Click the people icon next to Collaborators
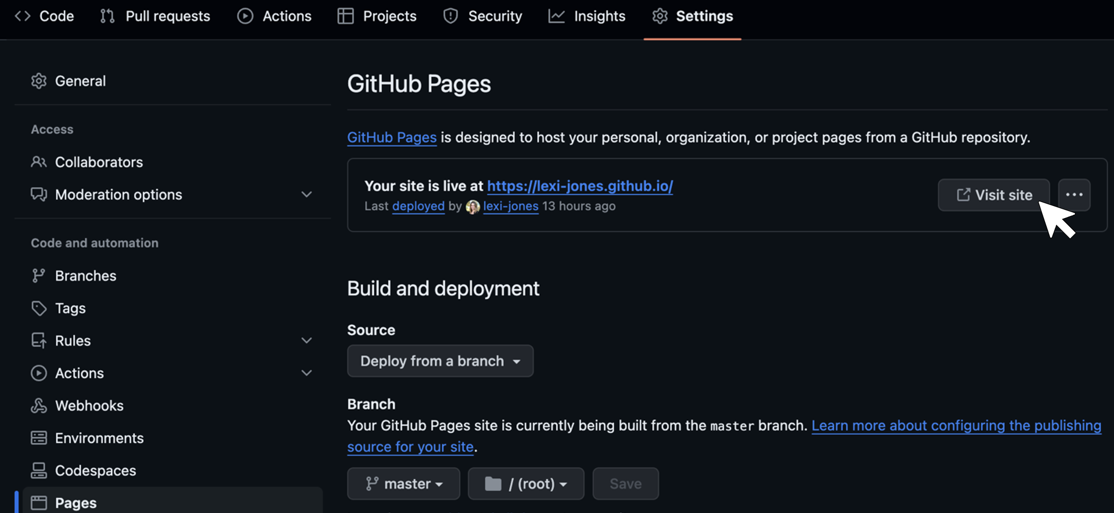 point(39,162)
